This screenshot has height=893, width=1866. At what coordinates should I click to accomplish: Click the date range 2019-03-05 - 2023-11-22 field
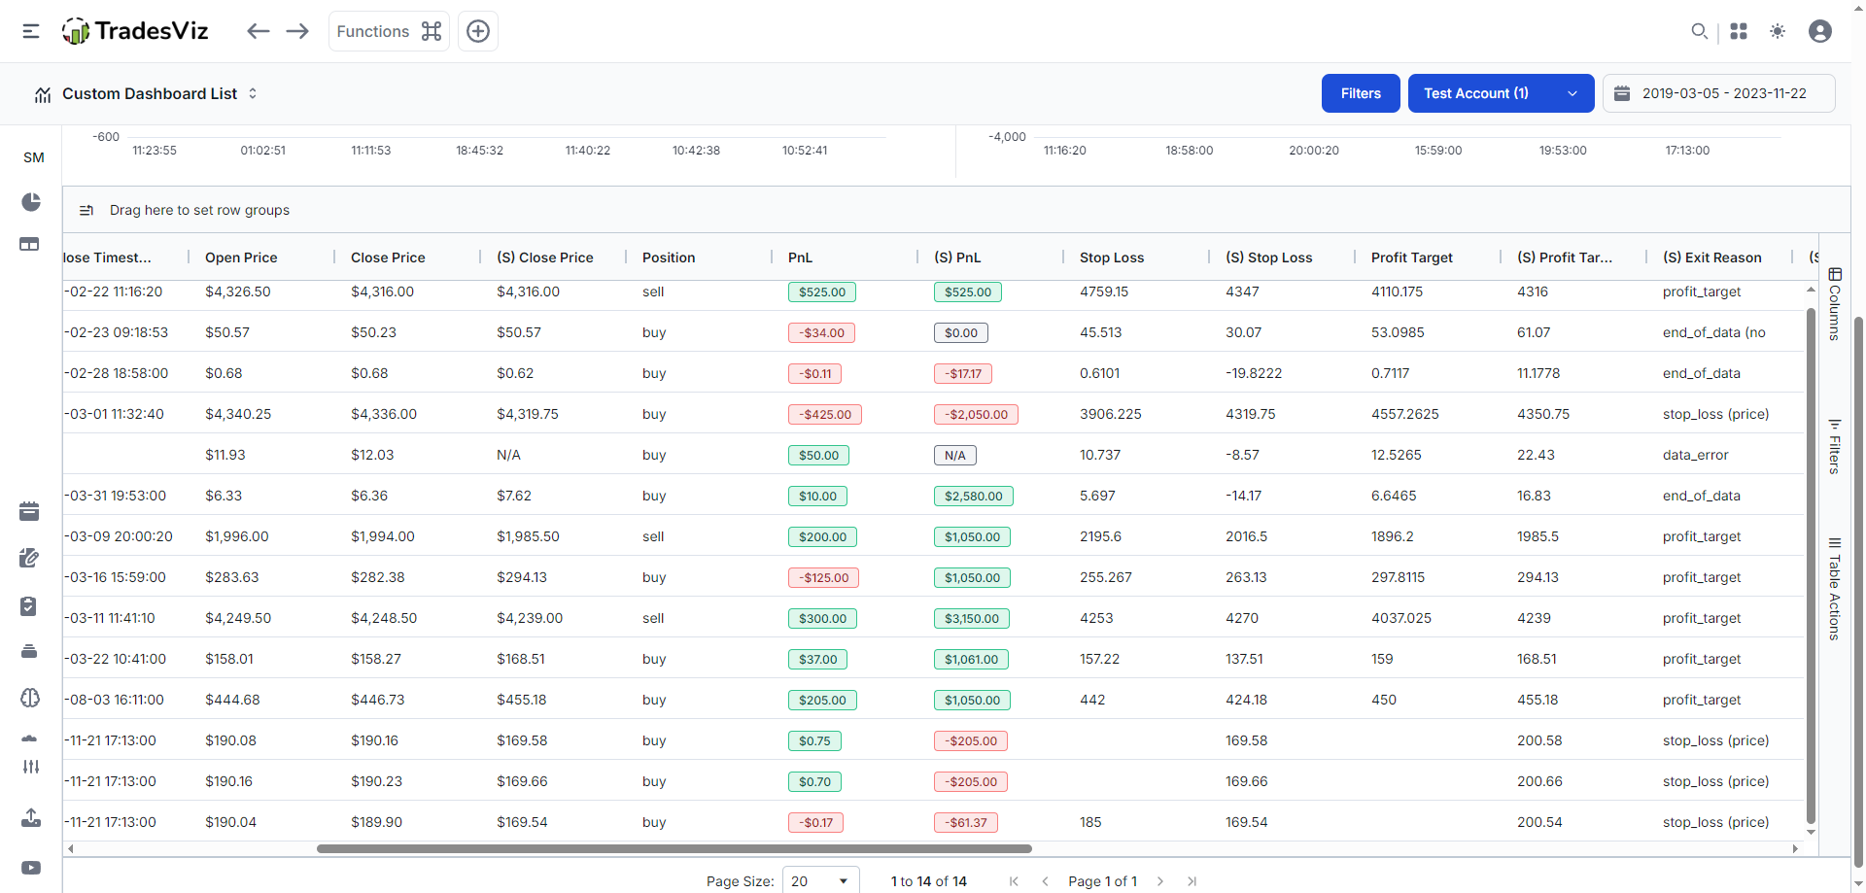tap(1718, 93)
